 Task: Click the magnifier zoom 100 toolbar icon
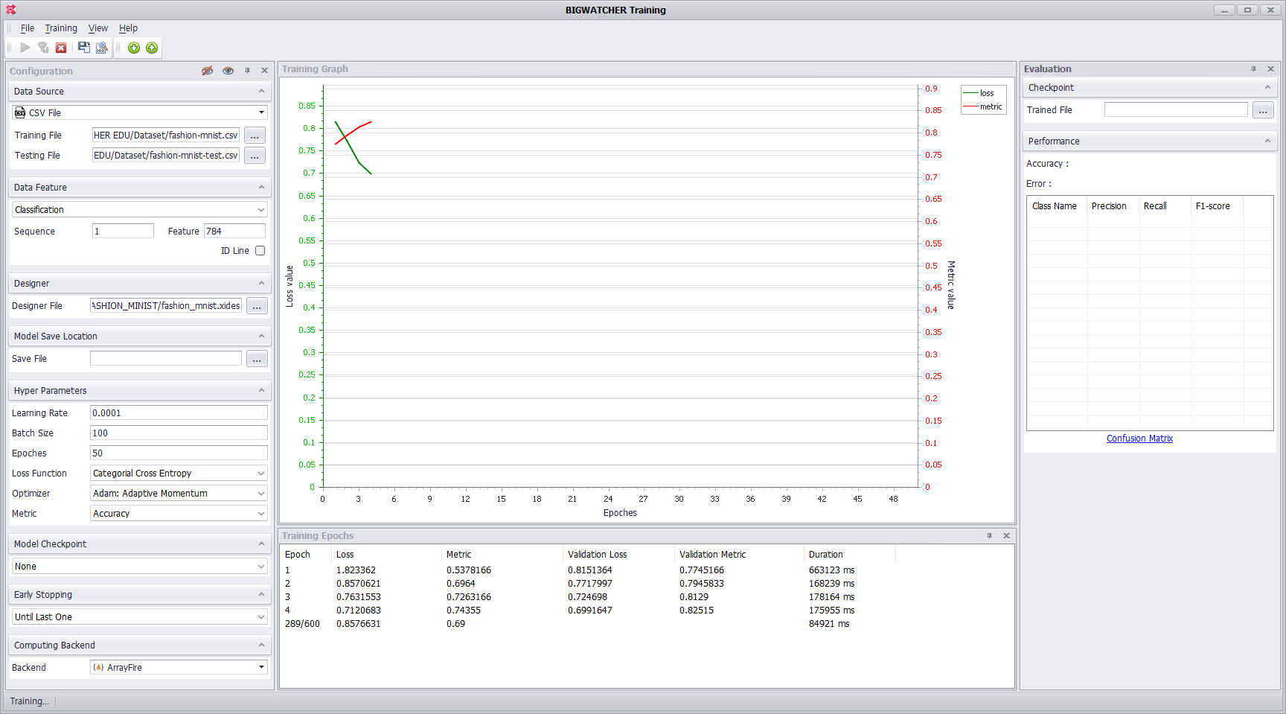pos(102,48)
